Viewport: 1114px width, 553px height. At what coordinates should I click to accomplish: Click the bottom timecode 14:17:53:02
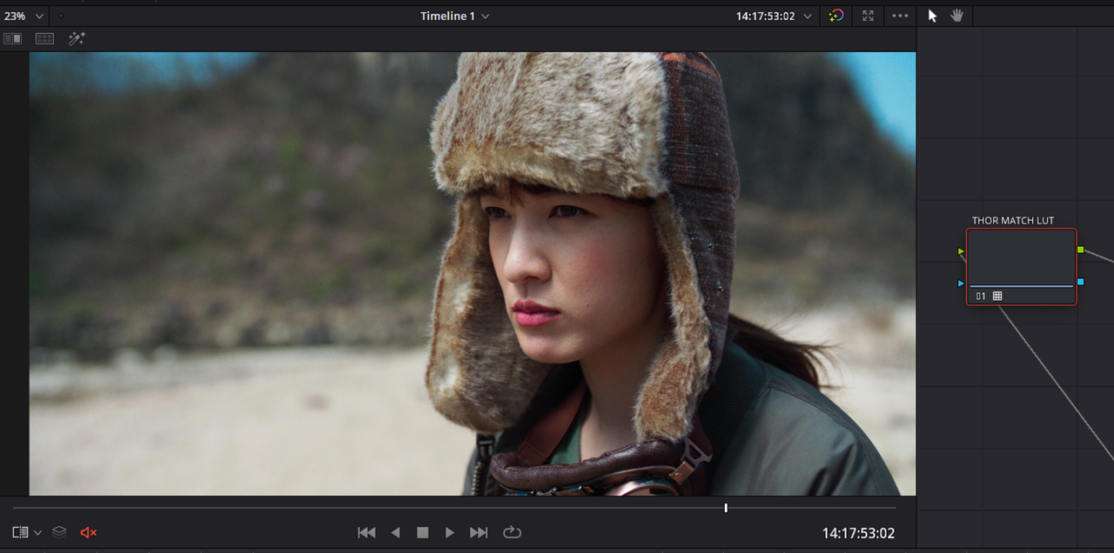tap(858, 533)
